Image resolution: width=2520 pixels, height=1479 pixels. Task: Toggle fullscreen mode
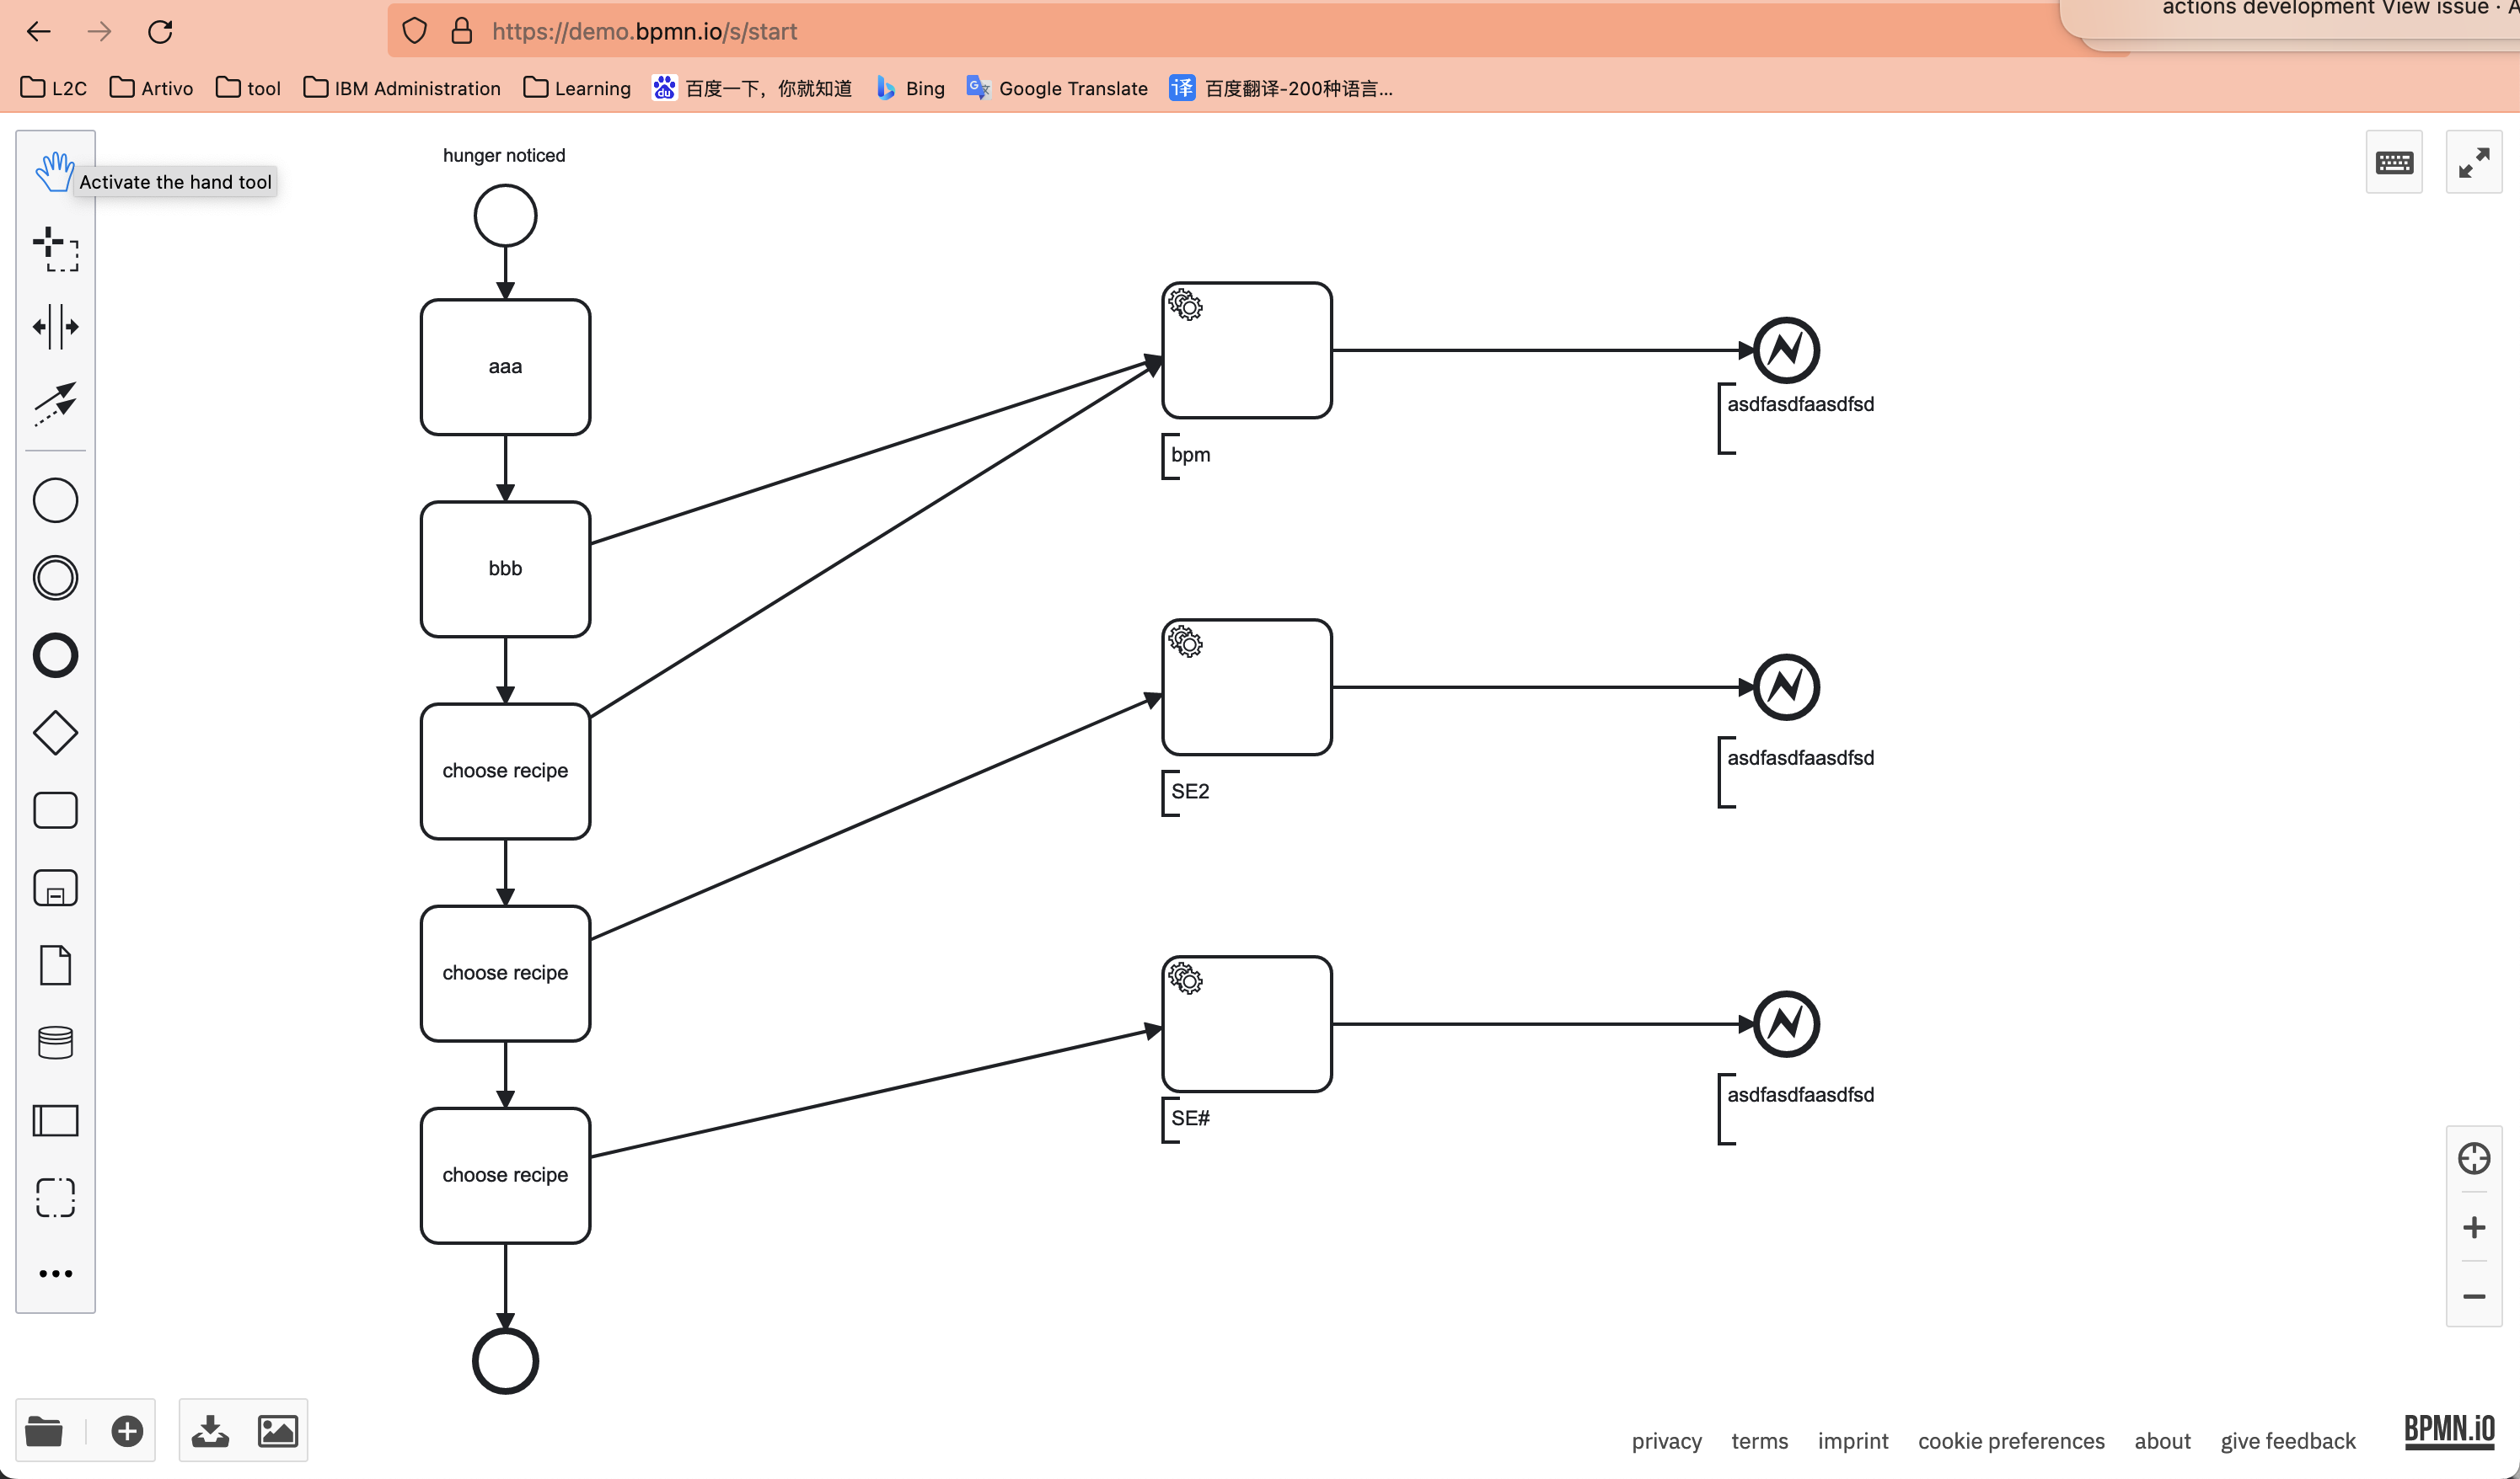tap(2473, 162)
